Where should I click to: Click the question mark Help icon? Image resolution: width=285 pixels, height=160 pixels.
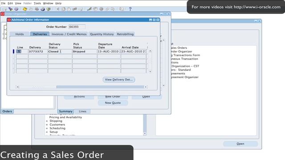130,9
